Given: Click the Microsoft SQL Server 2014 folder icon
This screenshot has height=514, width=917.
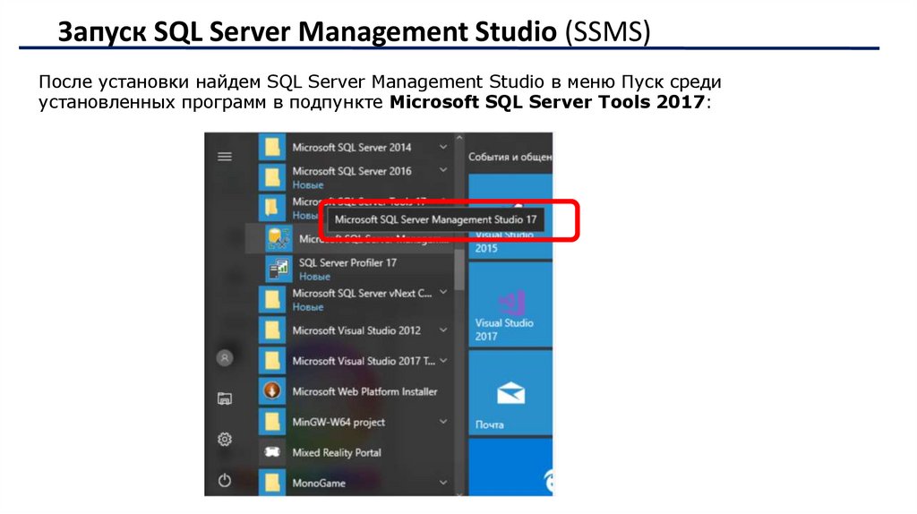Looking at the screenshot, I should coord(272,148).
